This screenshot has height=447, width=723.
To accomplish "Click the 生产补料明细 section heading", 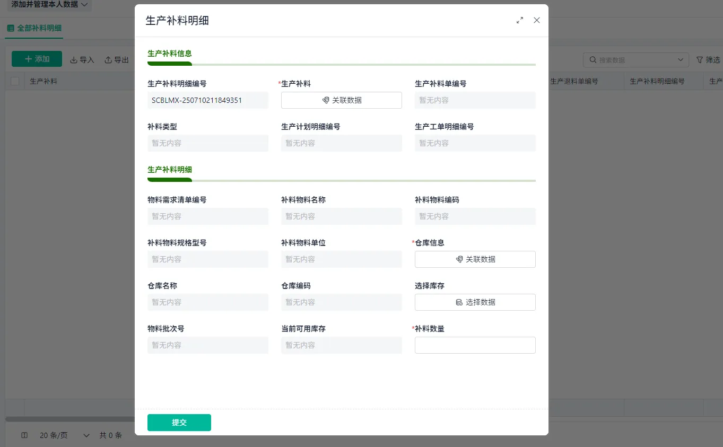I will 170,170.
